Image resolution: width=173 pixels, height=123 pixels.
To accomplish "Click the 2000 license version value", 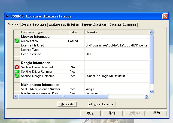I will click(89, 54).
